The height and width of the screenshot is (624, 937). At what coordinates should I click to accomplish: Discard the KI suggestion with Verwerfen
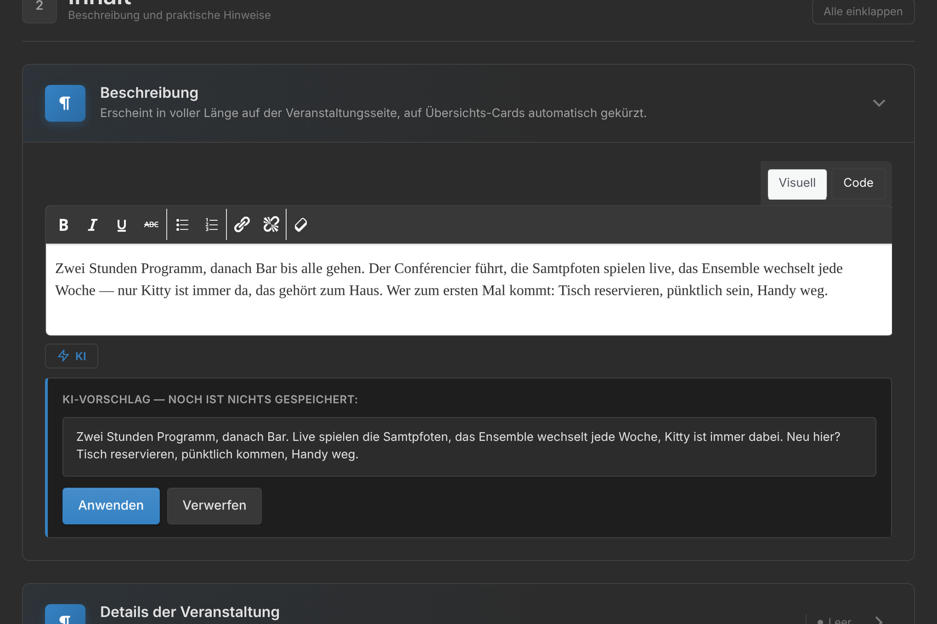(x=214, y=506)
